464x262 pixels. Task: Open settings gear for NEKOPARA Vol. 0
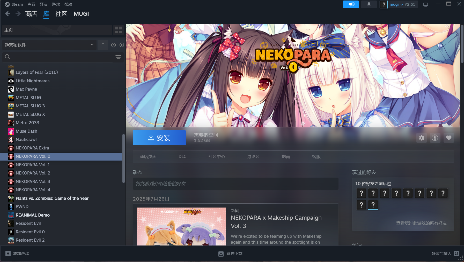point(421,138)
